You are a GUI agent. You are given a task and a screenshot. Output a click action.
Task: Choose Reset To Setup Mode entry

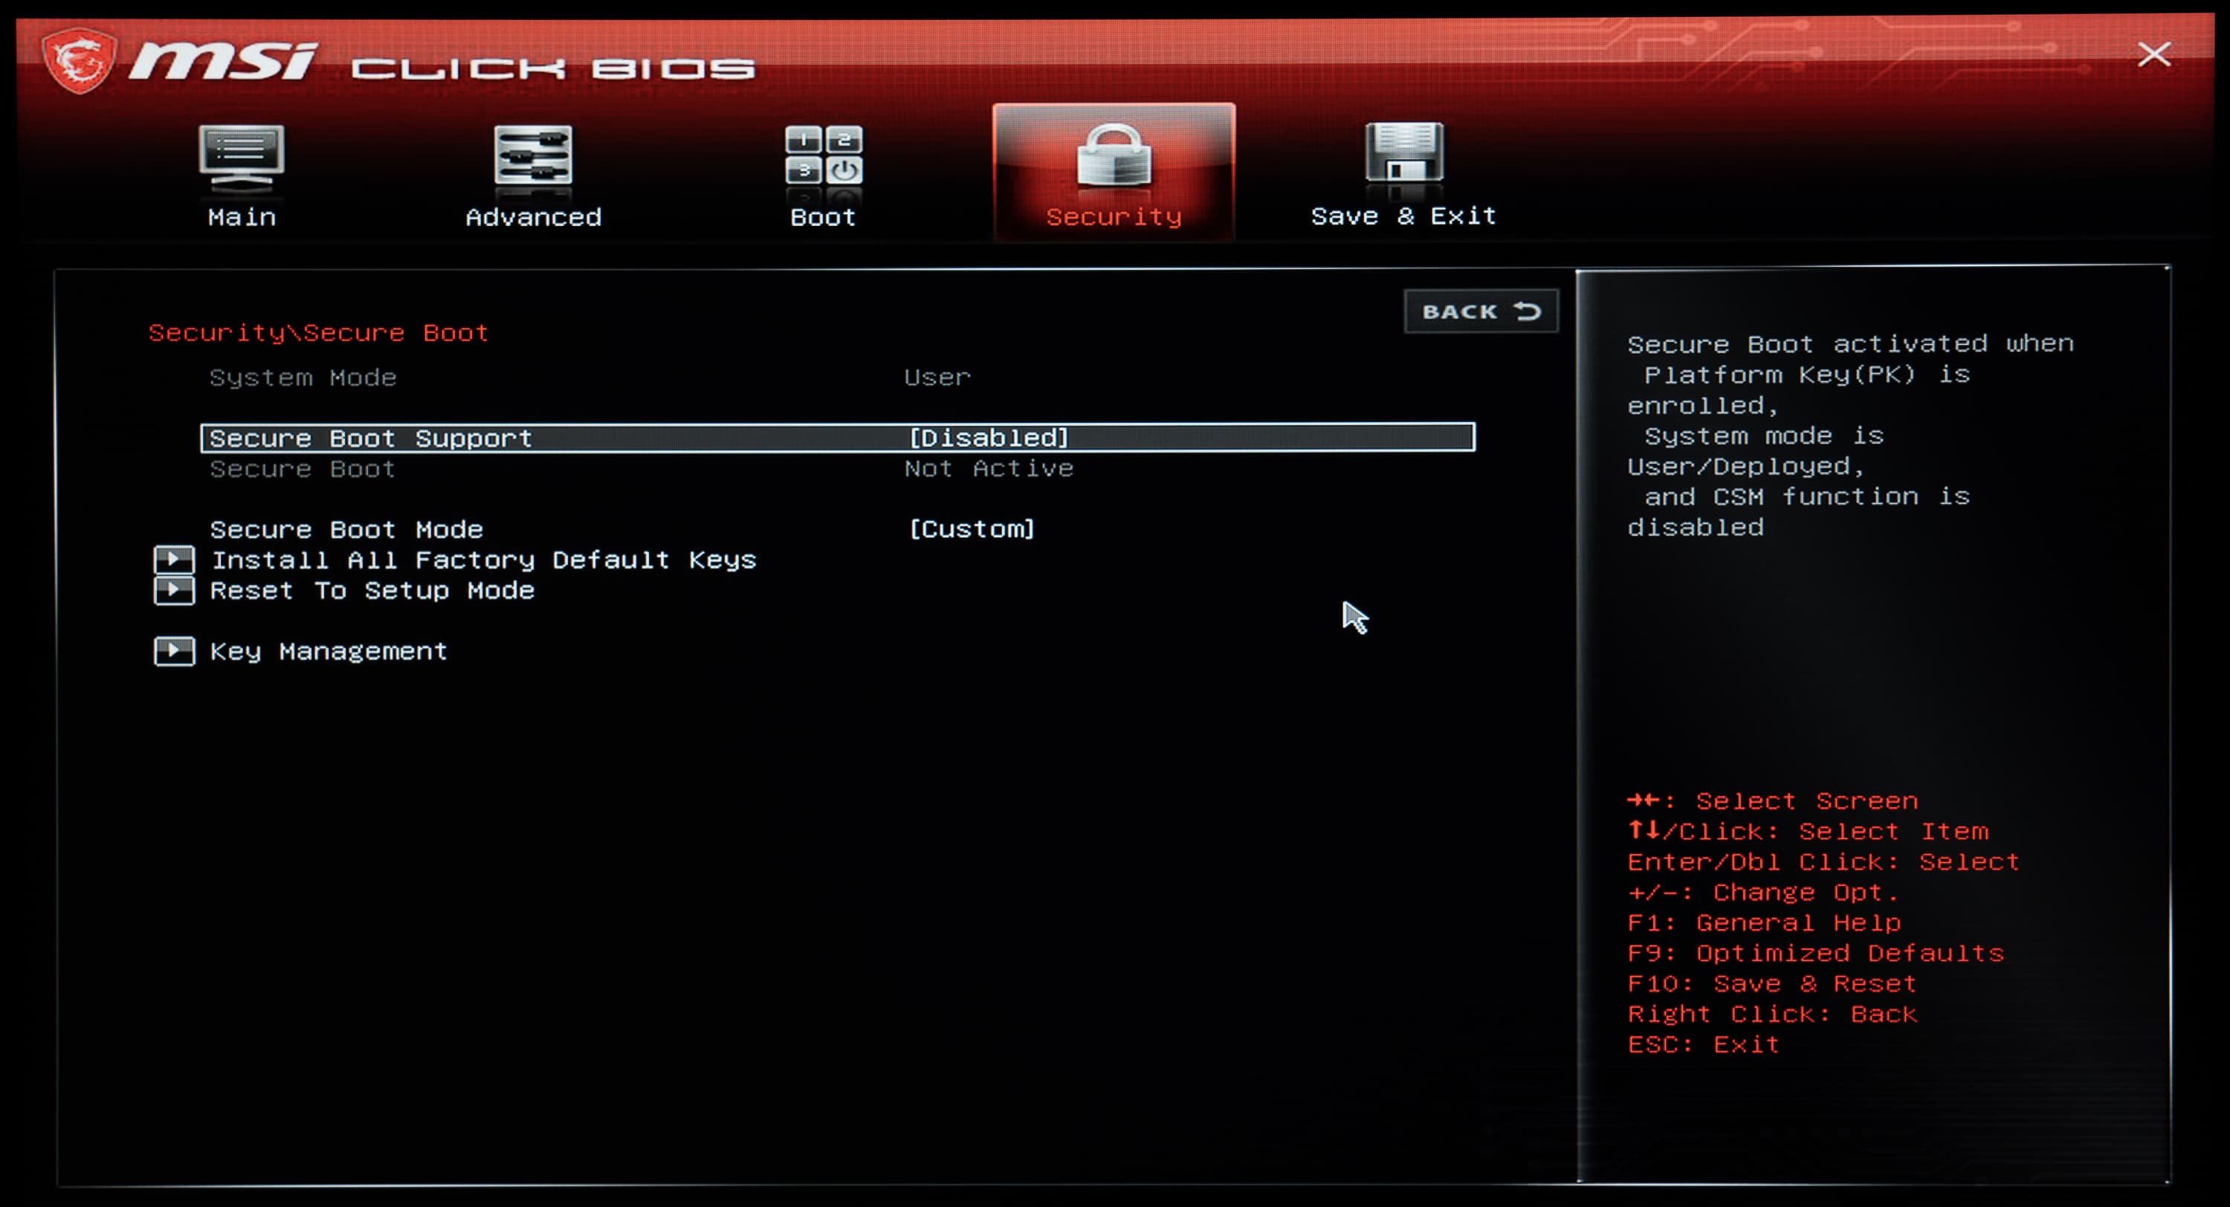point(372,591)
